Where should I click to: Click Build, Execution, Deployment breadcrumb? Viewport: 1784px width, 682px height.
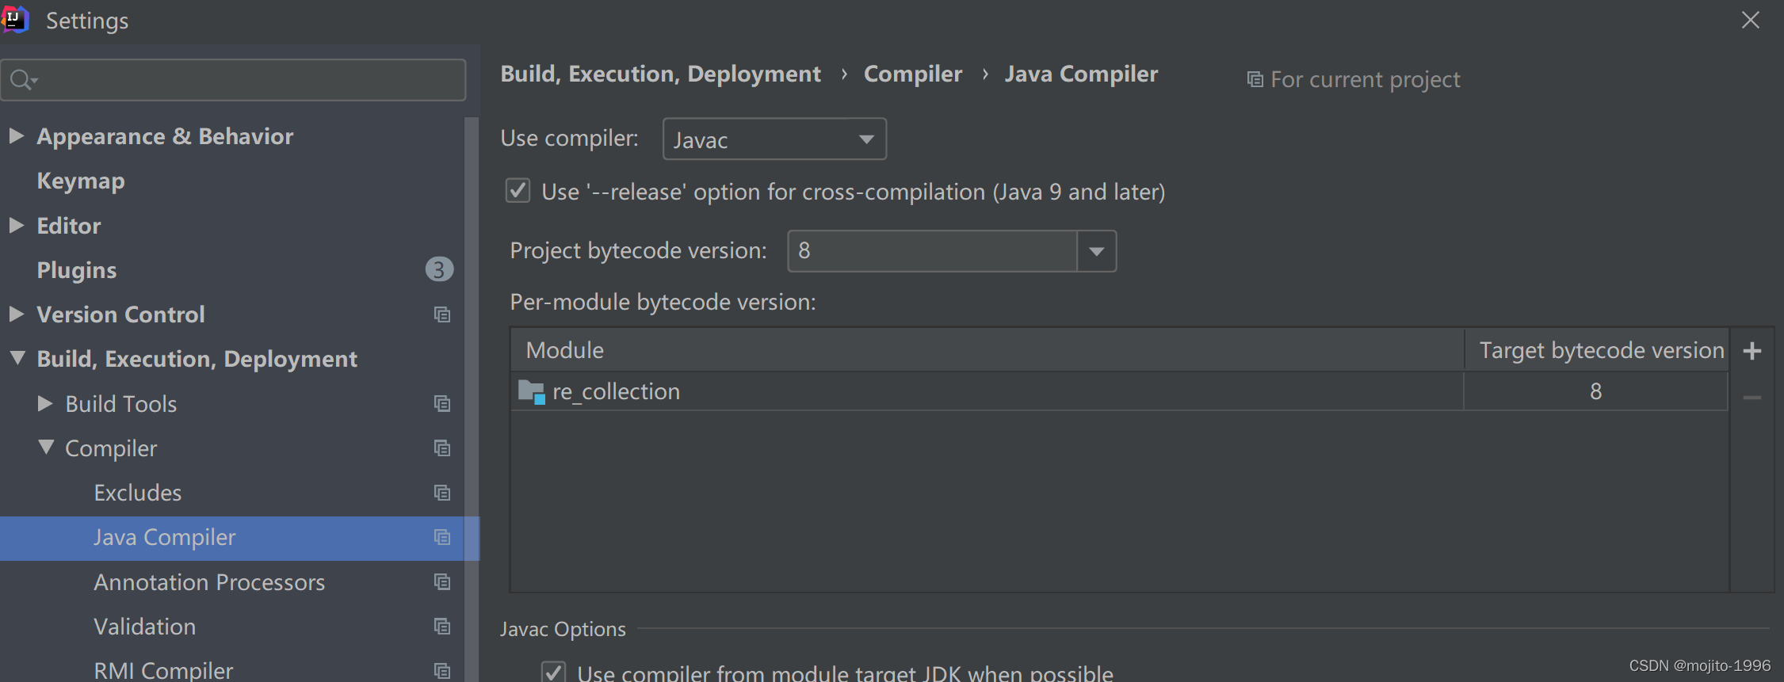(661, 74)
